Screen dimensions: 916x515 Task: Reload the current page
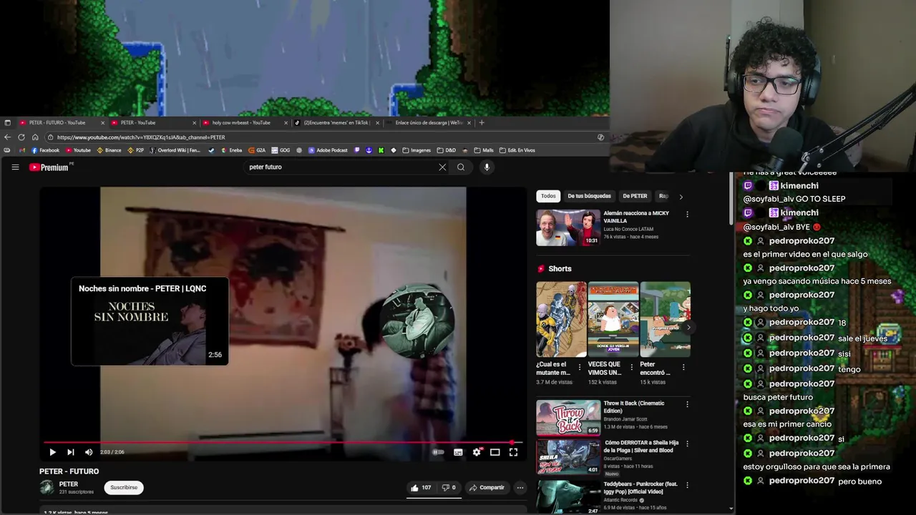pyautogui.click(x=21, y=137)
